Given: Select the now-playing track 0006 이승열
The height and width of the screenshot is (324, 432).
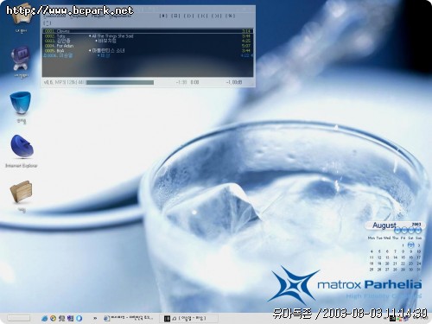Looking at the screenshot, I should [148, 55].
